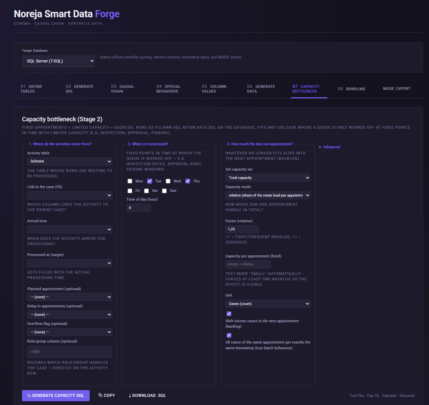Viewport: 429px width, 405px height.
Task: Open Arrival time column dropdown
Action: 70,229
